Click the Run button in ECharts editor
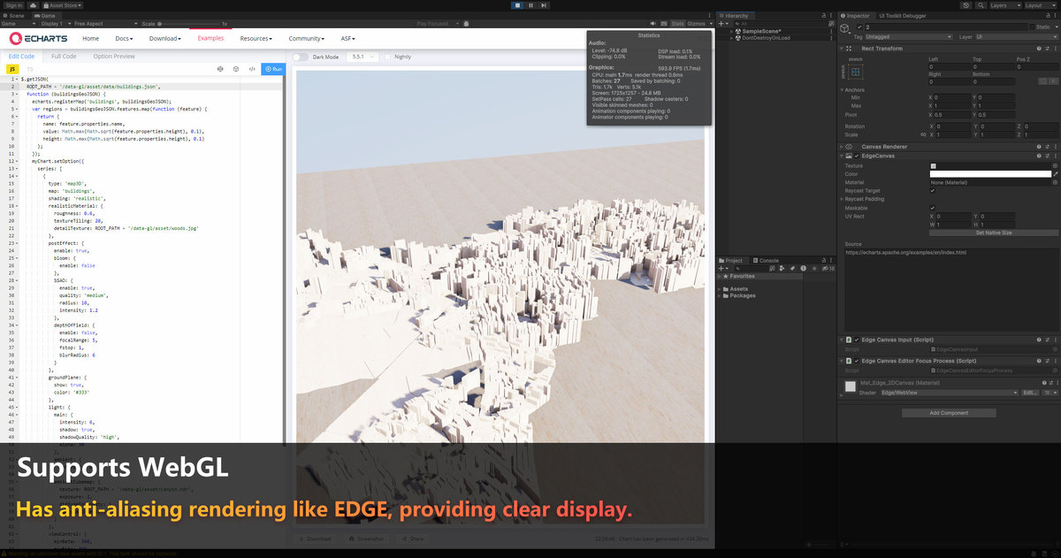This screenshot has width=1061, height=558. (x=273, y=69)
